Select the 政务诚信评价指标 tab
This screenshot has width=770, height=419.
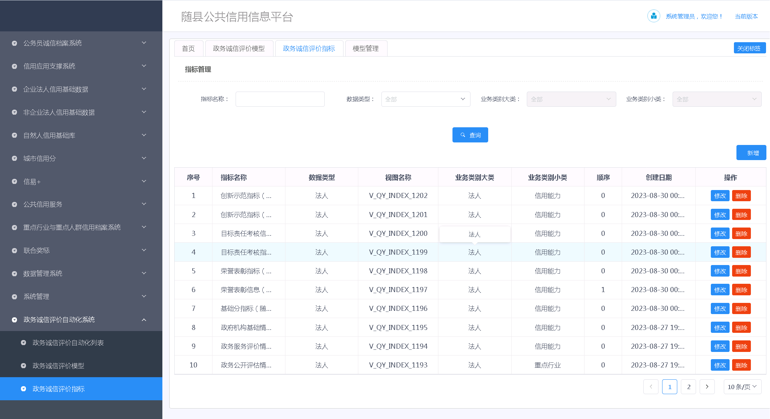pos(309,48)
